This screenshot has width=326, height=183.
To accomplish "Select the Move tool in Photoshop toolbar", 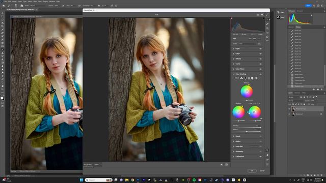I will point(2,13).
